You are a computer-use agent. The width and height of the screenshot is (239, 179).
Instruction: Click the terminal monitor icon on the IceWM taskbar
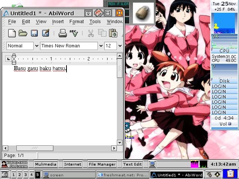pyautogui.click(x=152, y=164)
